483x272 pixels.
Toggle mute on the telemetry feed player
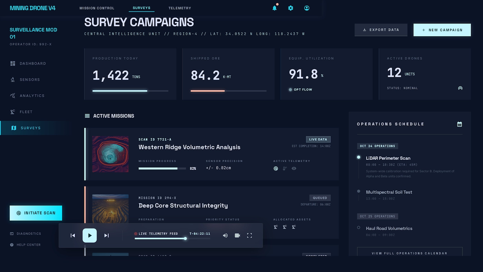coord(225,235)
